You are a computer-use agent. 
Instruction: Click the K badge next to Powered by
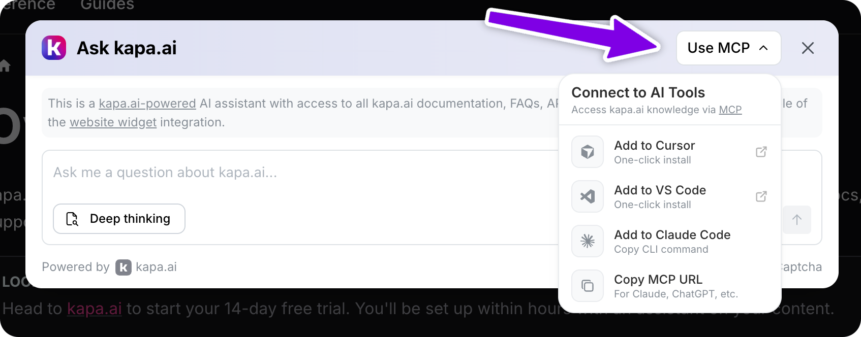point(122,267)
